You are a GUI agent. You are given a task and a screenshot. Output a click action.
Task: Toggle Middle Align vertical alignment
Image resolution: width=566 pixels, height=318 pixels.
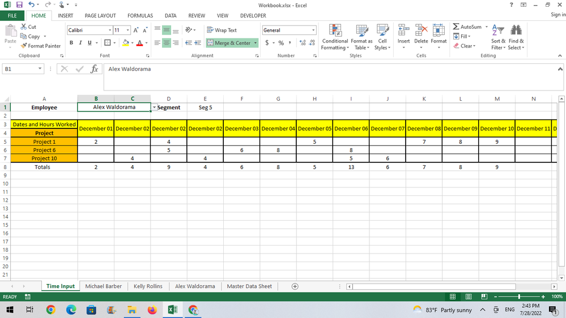point(167,30)
